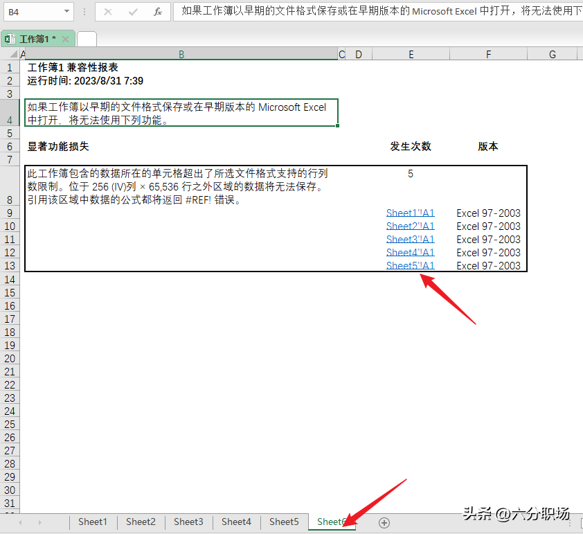
Task: Click into the formula bar text
Action: point(378,12)
